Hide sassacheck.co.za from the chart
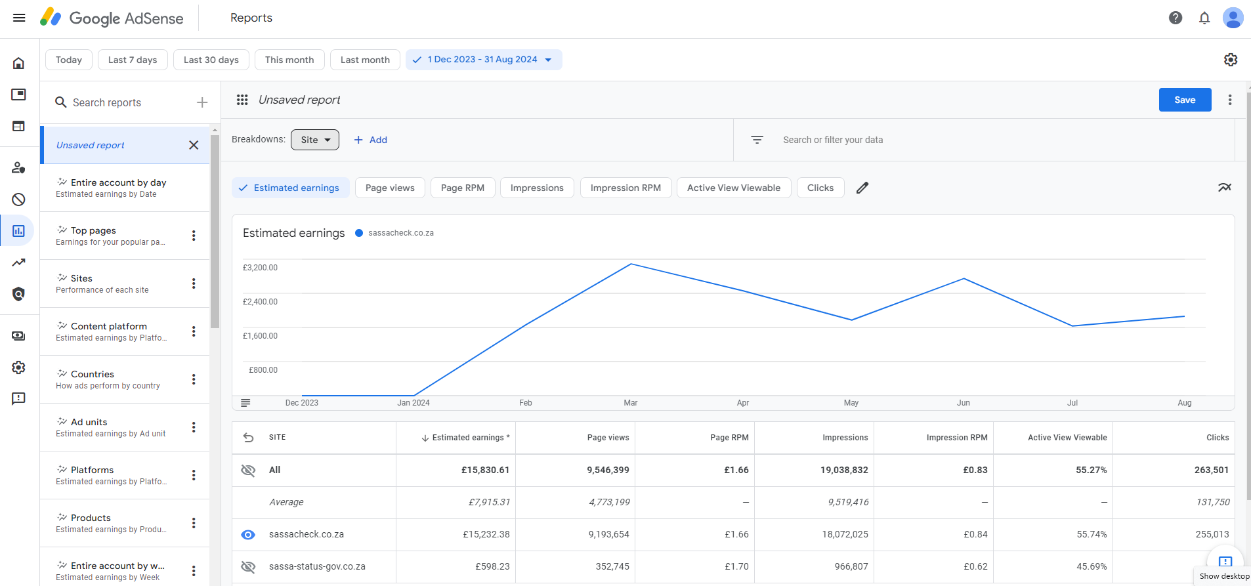Viewport: 1251px width, 586px height. 248,535
